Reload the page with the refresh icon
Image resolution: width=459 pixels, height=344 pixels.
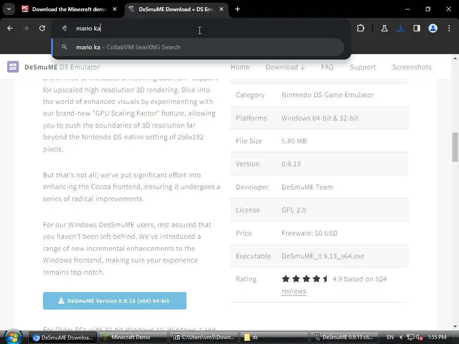coord(42,28)
